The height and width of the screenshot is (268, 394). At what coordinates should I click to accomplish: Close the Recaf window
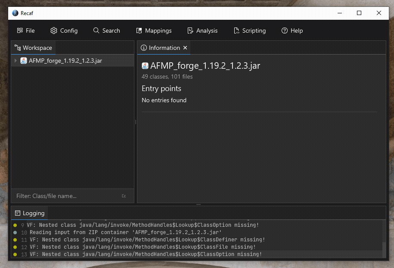pyautogui.click(x=378, y=13)
